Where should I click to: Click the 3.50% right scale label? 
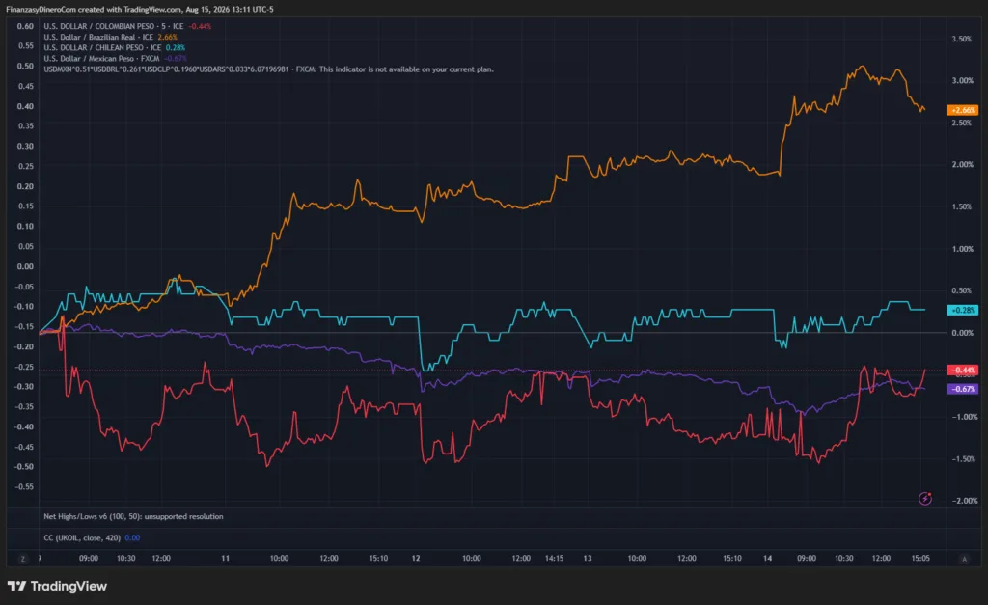click(962, 39)
